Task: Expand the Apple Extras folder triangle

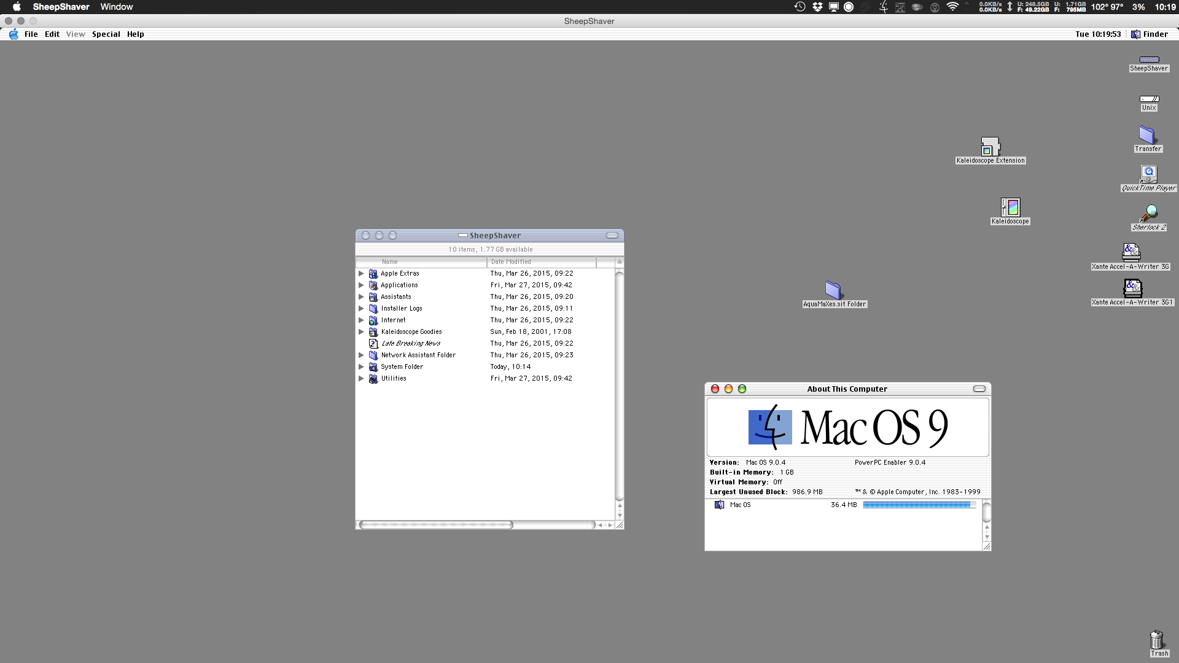Action: pyautogui.click(x=361, y=274)
